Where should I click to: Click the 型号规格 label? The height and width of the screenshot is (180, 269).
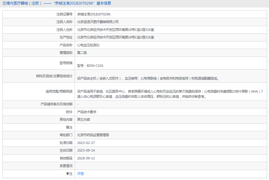coord(66,63)
